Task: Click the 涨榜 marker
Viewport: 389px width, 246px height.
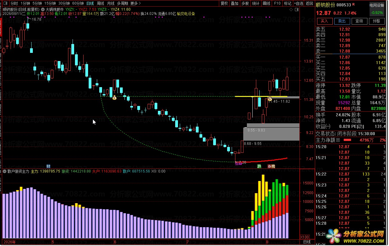Action: point(271,166)
